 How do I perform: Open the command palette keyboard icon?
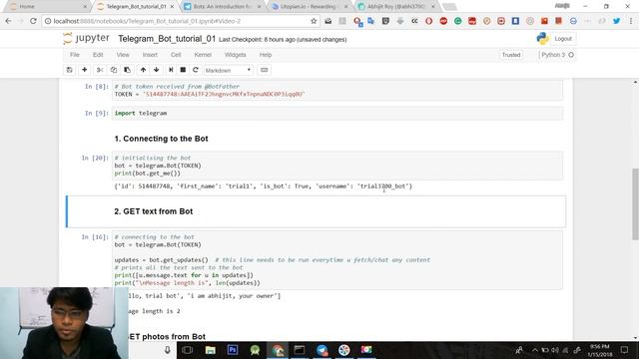tap(264, 70)
